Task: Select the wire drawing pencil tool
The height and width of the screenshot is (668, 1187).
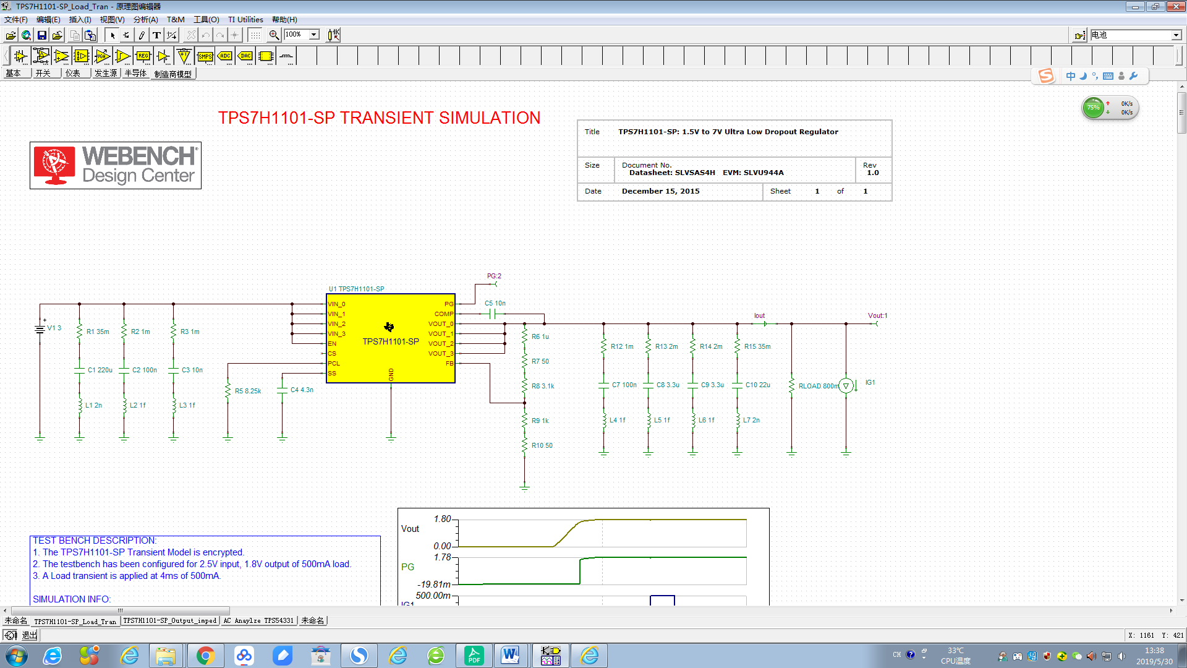Action: (142, 35)
